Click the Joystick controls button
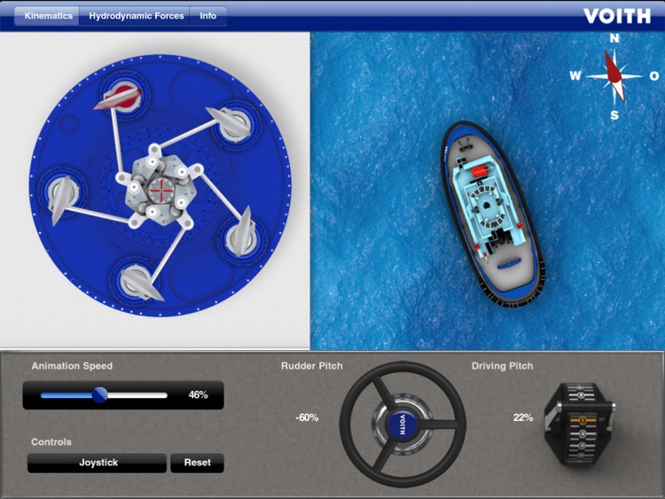Viewport: 665px width, 499px height. click(98, 463)
